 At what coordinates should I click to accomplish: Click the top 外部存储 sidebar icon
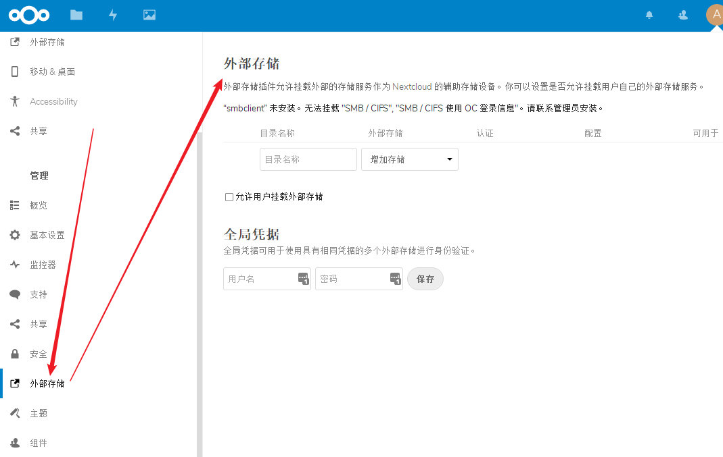[15, 42]
